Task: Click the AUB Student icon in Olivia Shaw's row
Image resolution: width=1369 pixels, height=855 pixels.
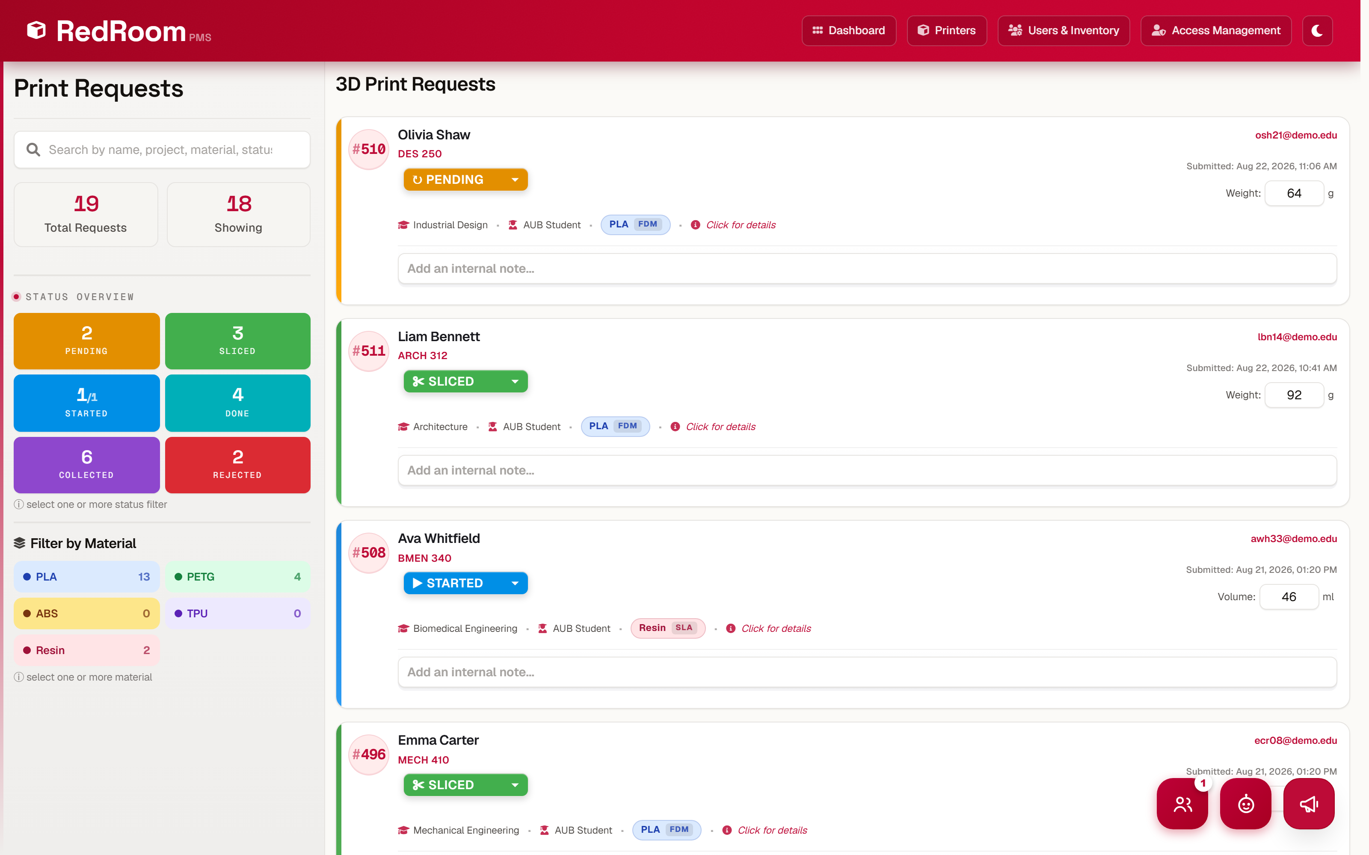Action: click(x=513, y=225)
